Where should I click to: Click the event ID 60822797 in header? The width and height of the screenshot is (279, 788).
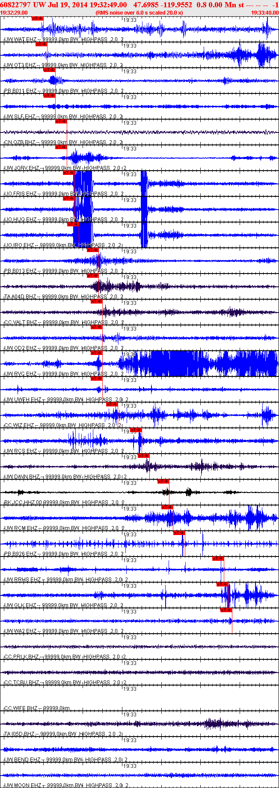coord(15,5)
